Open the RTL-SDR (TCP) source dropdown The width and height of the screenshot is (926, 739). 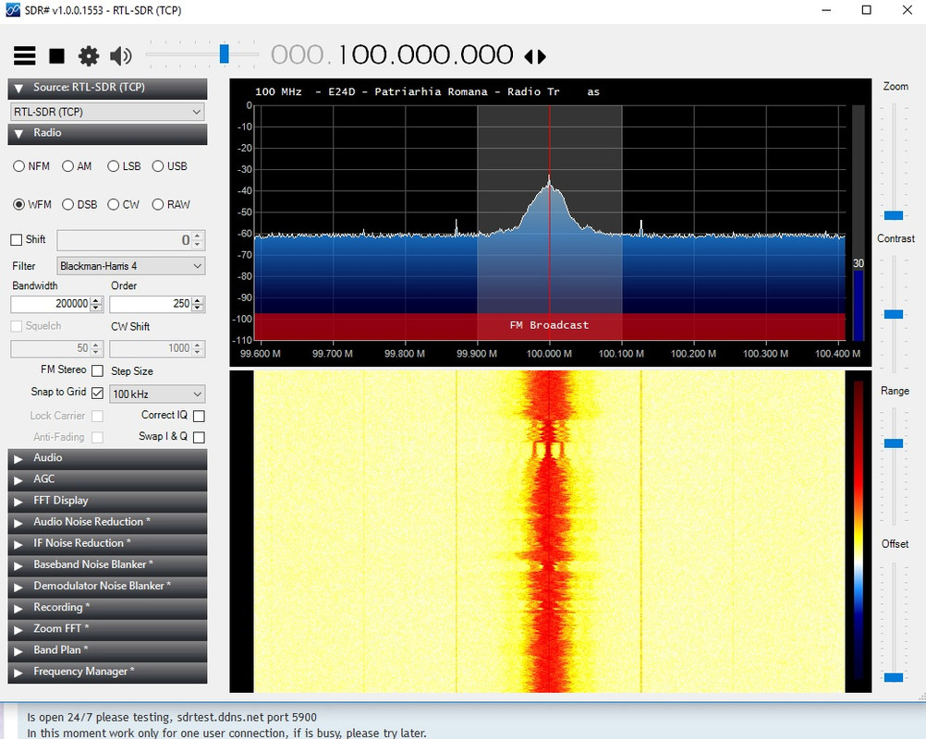click(x=107, y=112)
